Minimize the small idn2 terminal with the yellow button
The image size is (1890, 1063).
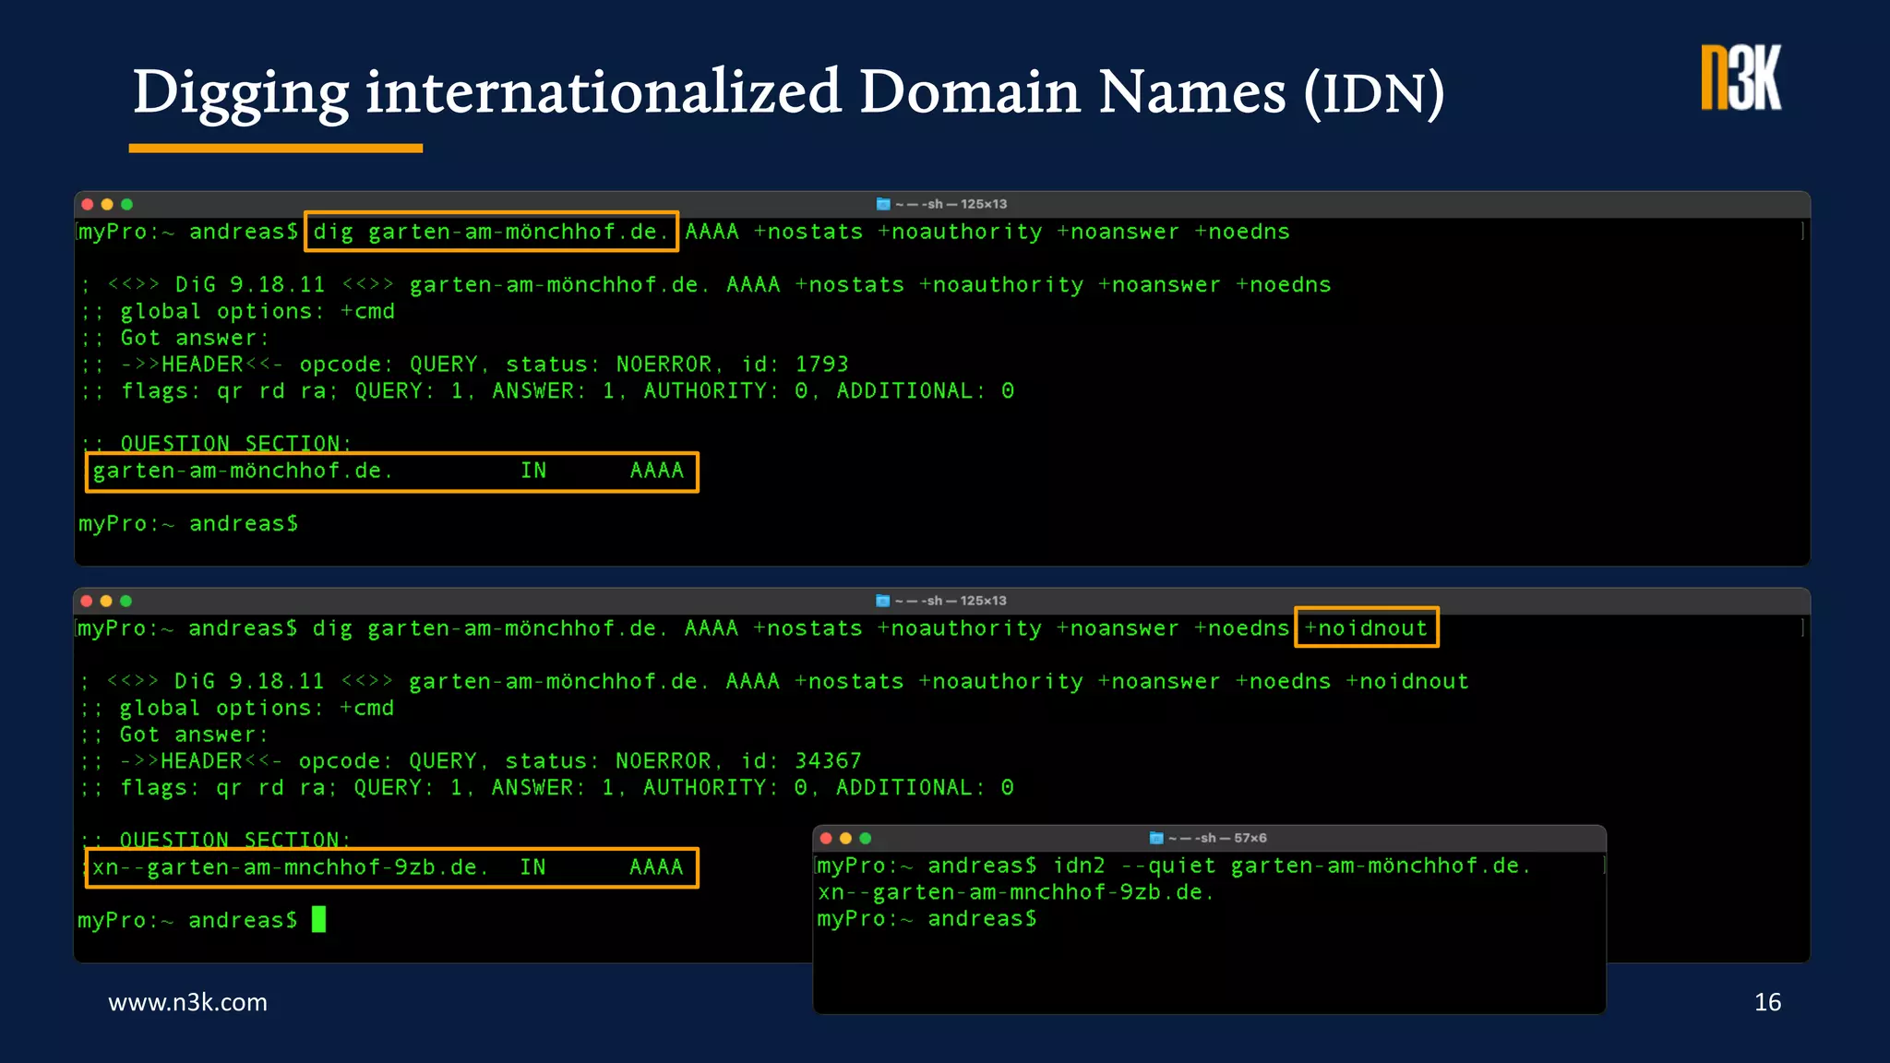click(x=845, y=838)
